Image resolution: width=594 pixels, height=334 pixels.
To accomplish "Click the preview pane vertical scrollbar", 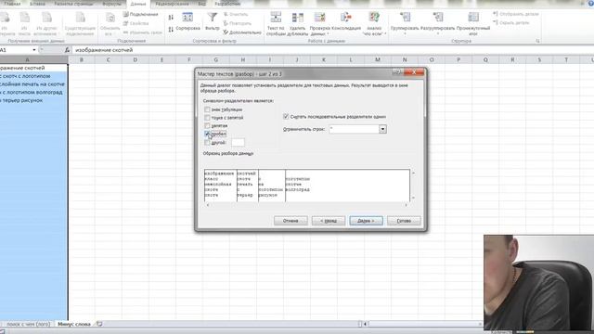I will (x=413, y=186).
